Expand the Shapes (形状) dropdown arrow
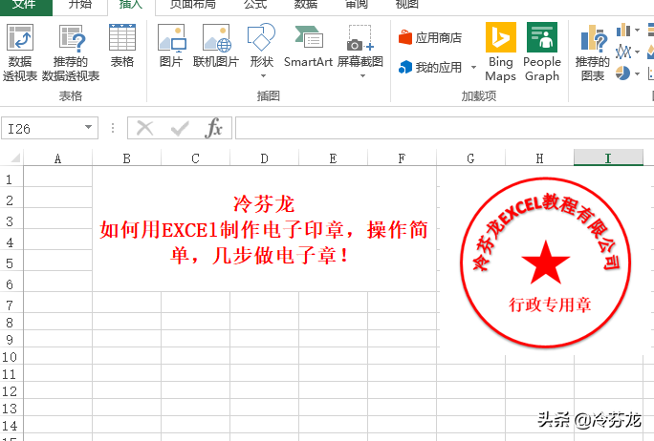Viewport: 654px width, 441px height. pos(263,75)
